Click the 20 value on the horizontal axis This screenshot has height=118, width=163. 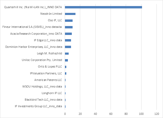pyautogui.click(x=80, y=114)
